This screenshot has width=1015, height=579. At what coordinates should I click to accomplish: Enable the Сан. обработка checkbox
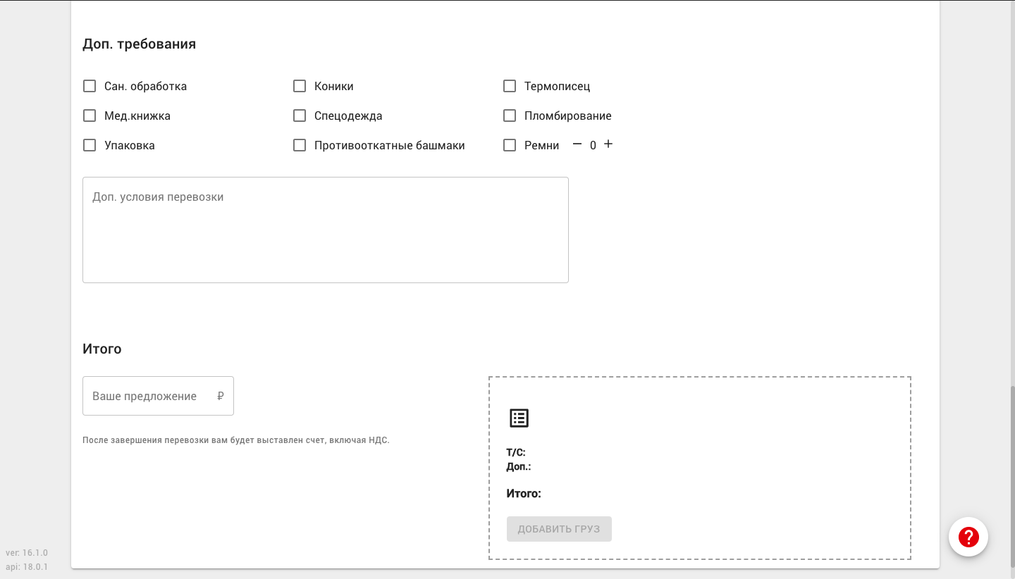click(90, 86)
